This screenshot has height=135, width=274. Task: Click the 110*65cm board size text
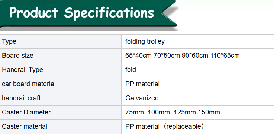point(225,56)
